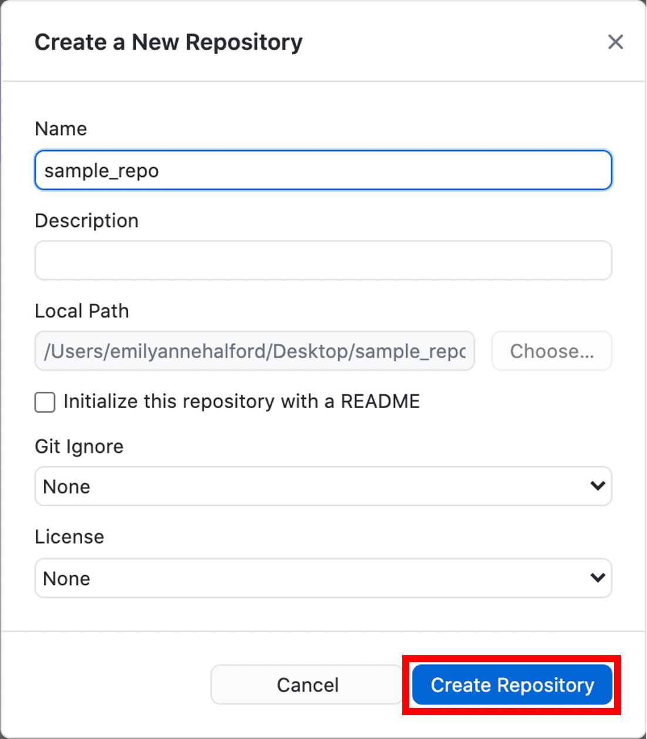Click the License dropdown chevron arrow
Viewport: 647px width, 739px height.
pos(598,578)
